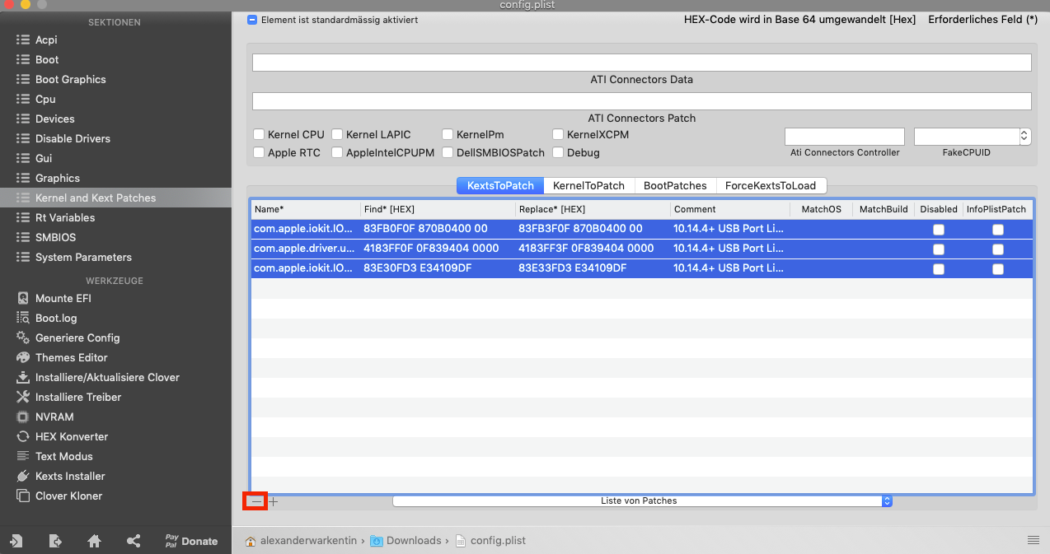Switch to Graphics section
This screenshot has height=554, width=1050.
coord(58,178)
